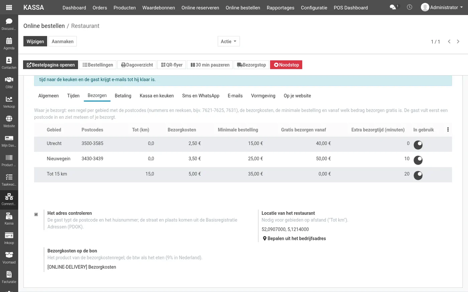Open the Kassa sidebar icon
The width and height of the screenshot is (468, 292).
point(9,219)
